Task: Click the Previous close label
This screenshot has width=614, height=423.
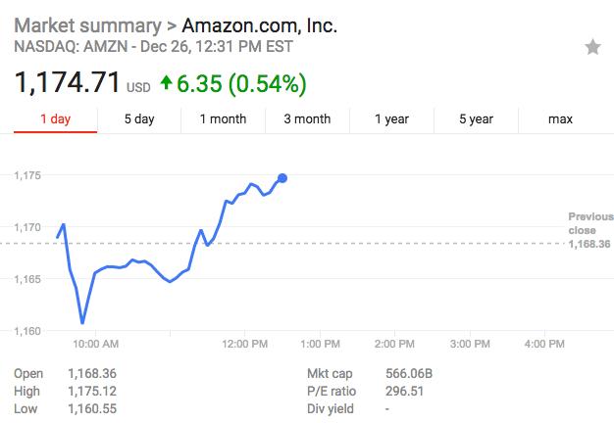Action: click(x=590, y=223)
